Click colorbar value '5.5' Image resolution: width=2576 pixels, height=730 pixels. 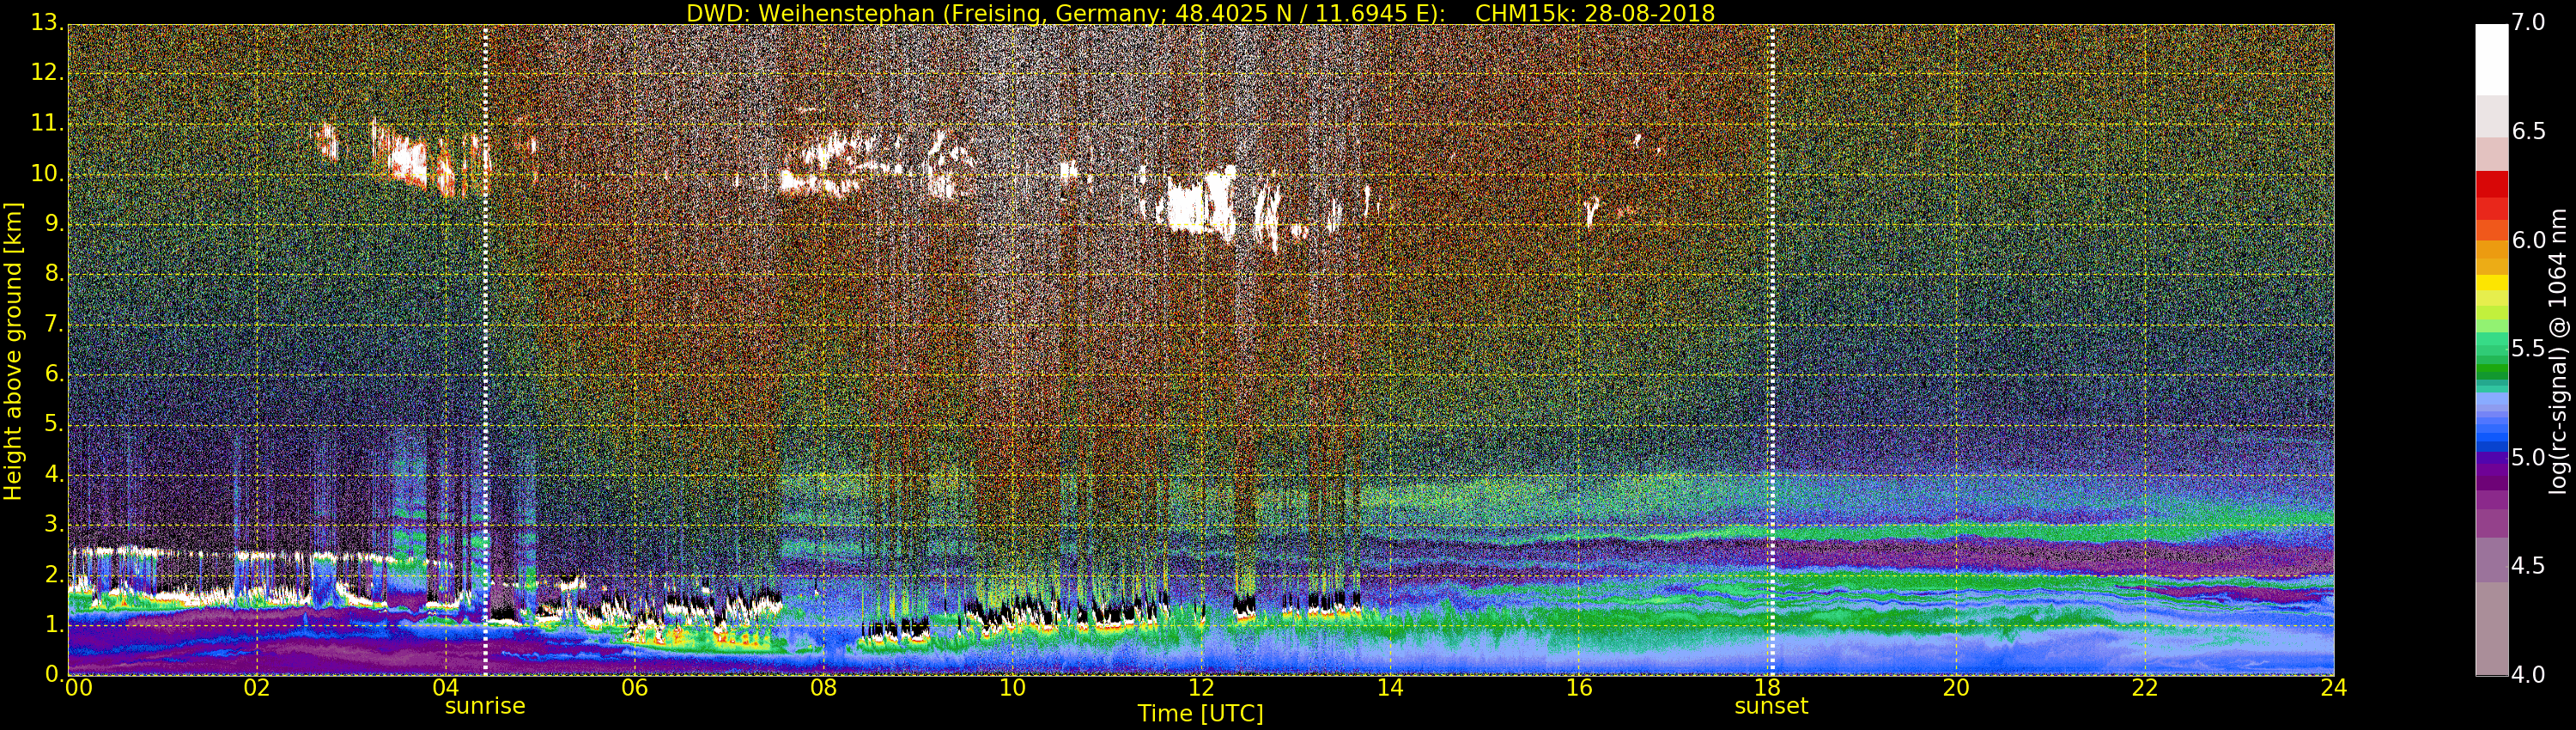tap(2527, 348)
